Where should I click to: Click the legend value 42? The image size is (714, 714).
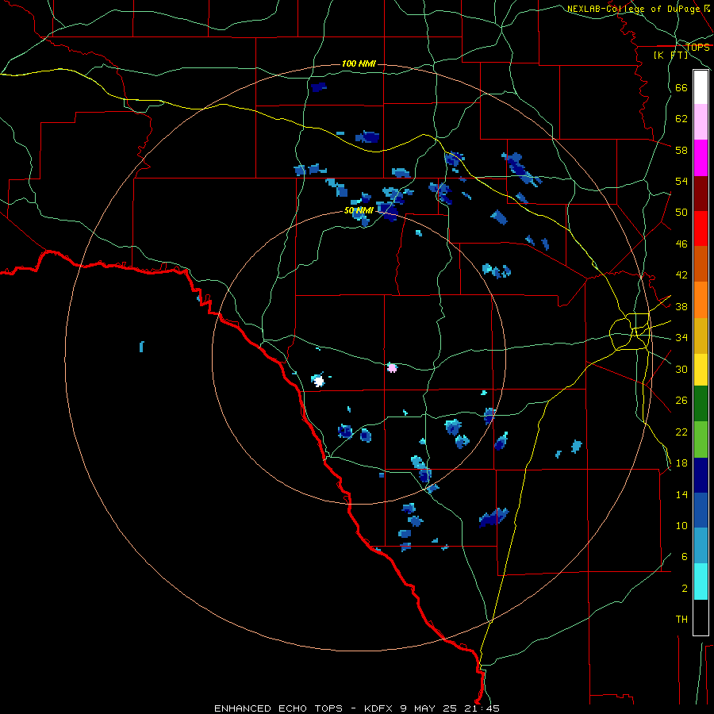click(x=681, y=275)
